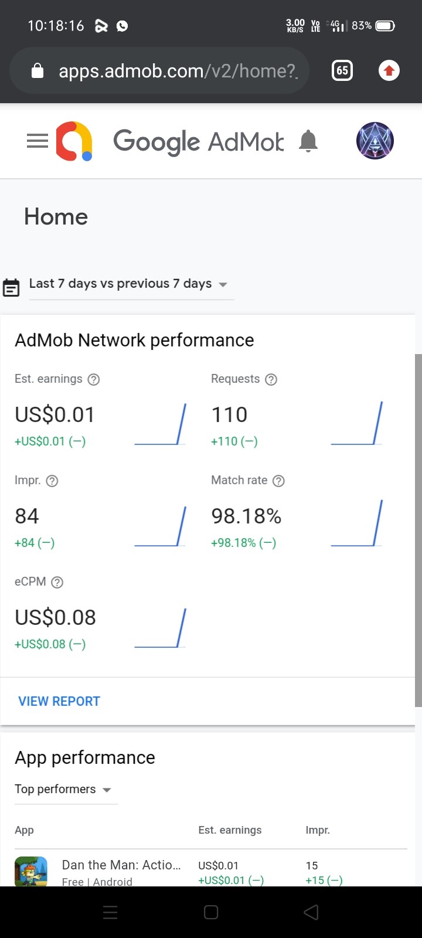This screenshot has width=422, height=938.
Task: Show help for eCPM metric
Action: 57,582
